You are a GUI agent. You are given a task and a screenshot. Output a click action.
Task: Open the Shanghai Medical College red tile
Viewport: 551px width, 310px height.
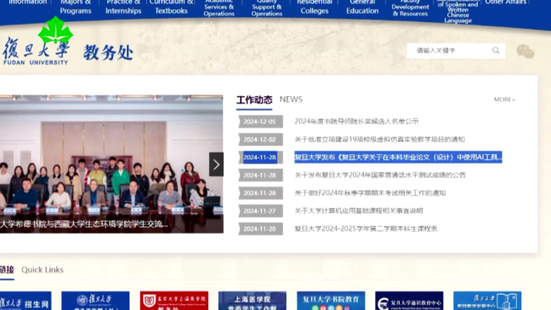pos(174,301)
